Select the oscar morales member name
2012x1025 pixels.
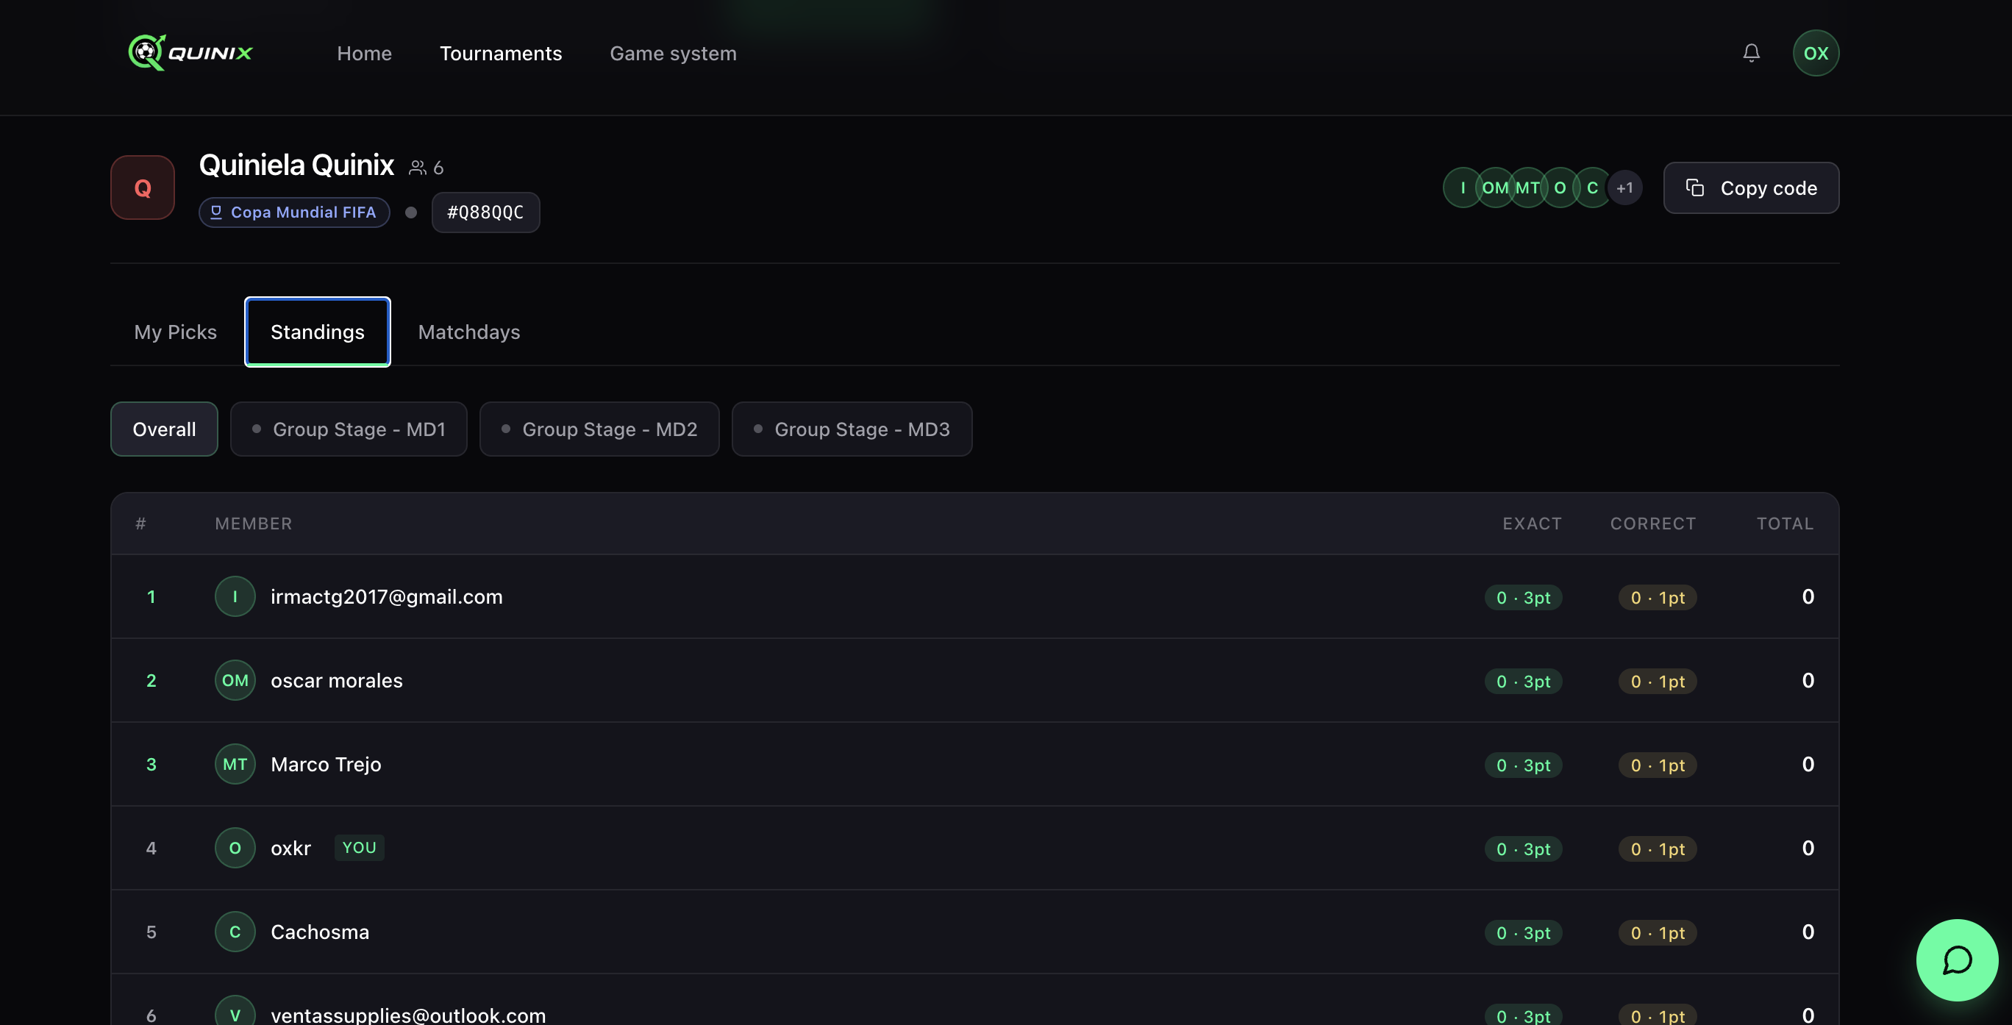[x=337, y=680]
